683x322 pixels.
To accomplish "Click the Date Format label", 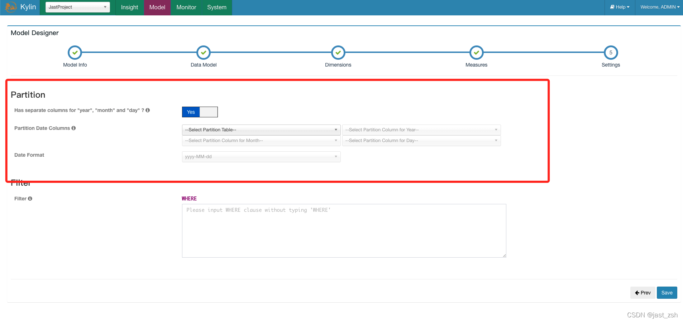I will coord(29,155).
